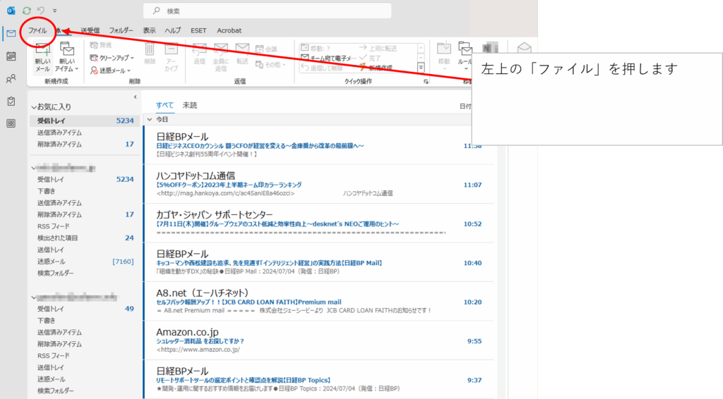Screen dimensions: 723x399
Task: Collapse the お気に入り favorites section
Action: [33, 107]
